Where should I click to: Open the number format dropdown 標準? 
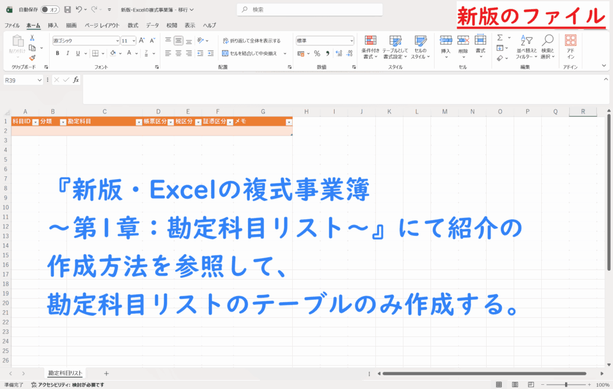(350, 41)
